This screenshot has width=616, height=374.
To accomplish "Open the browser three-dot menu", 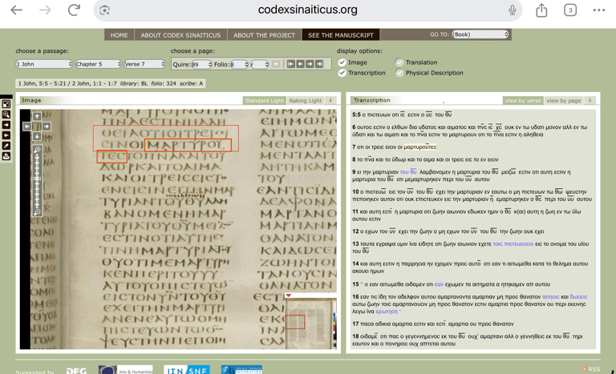I will click(598, 10).
